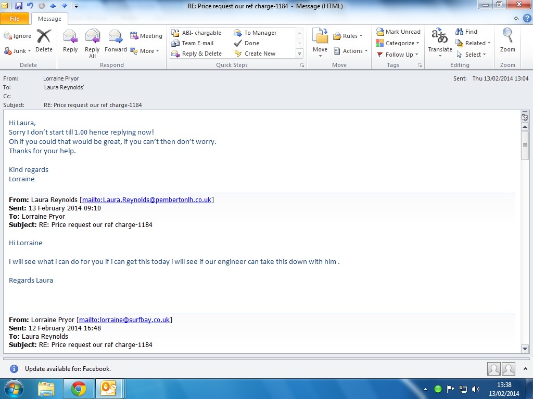
Task: Expand the Junk dropdown
Action: (x=18, y=51)
